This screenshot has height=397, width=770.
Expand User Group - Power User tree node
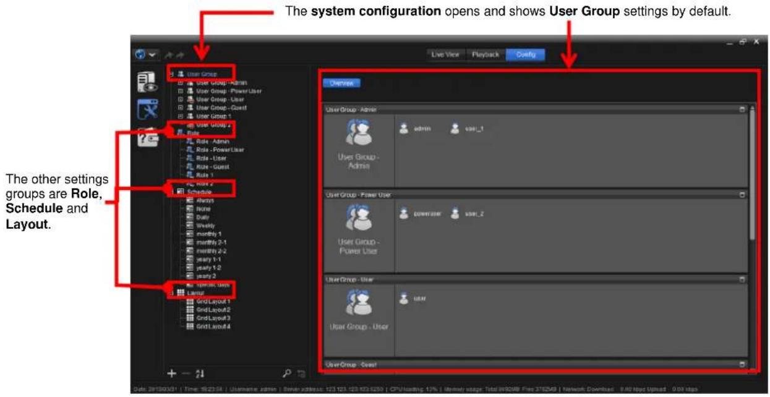point(181,91)
